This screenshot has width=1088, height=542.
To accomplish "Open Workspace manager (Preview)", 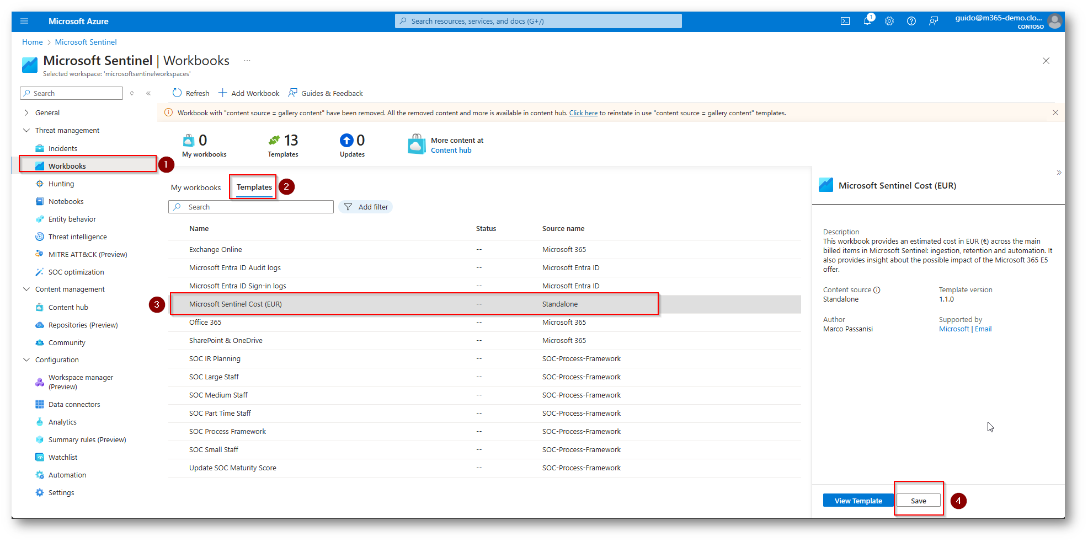I will [x=81, y=382].
